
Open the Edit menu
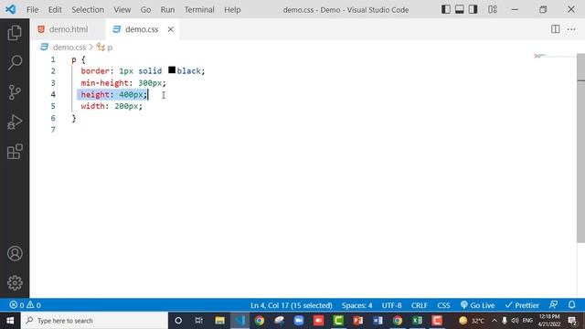click(55, 10)
